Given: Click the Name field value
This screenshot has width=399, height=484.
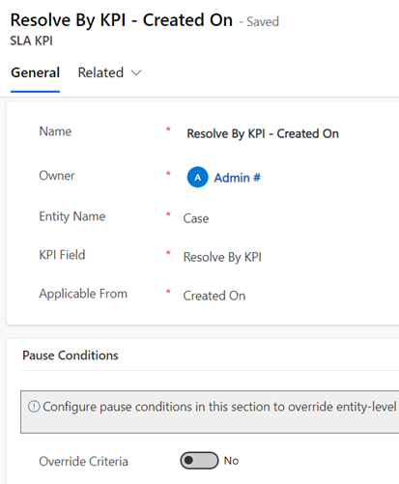Looking at the screenshot, I should click(263, 133).
